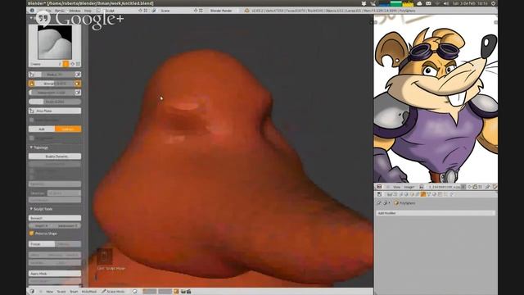Toggle pressure sensitivity icon beside Radius
Viewport: 524px width, 295px height.
tap(78, 75)
